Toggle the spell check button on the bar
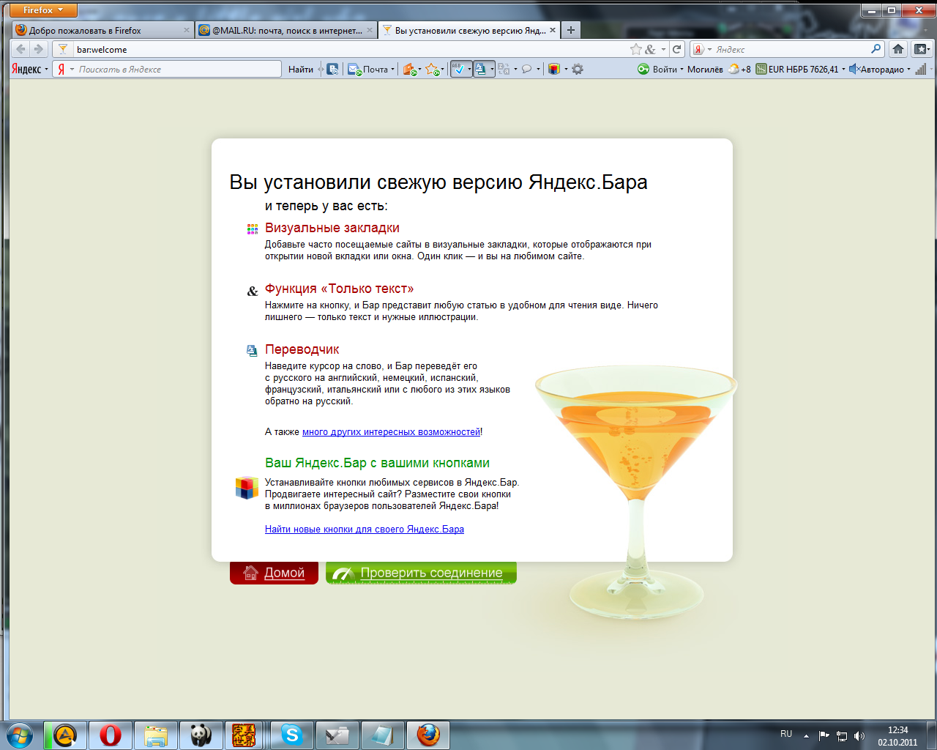Screen dimensions: 937x750 tap(458, 69)
